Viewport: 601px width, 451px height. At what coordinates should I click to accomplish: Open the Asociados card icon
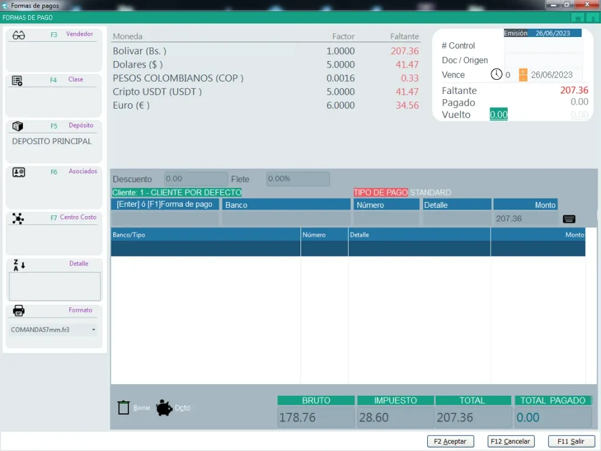click(x=18, y=172)
